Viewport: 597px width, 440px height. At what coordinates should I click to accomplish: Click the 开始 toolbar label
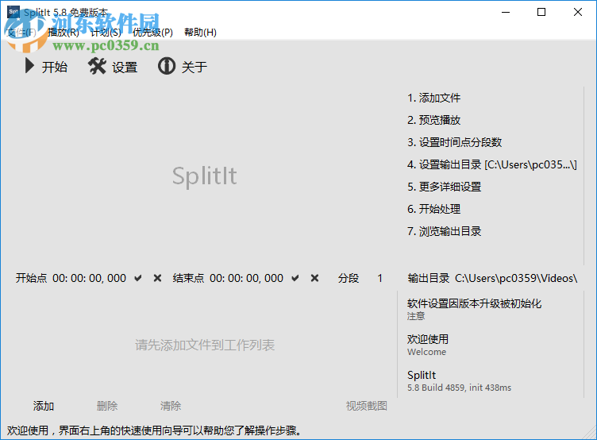55,67
